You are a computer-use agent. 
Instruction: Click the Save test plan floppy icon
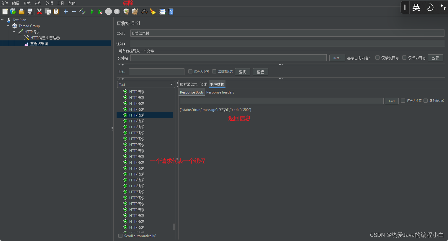click(x=30, y=12)
